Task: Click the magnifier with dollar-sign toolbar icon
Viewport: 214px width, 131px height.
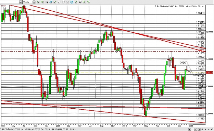Action: [42, 2]
